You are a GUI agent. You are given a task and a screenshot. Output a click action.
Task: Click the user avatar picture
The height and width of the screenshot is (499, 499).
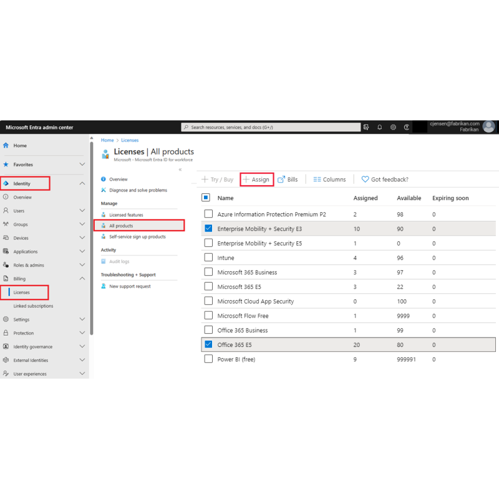coord(489,127)
